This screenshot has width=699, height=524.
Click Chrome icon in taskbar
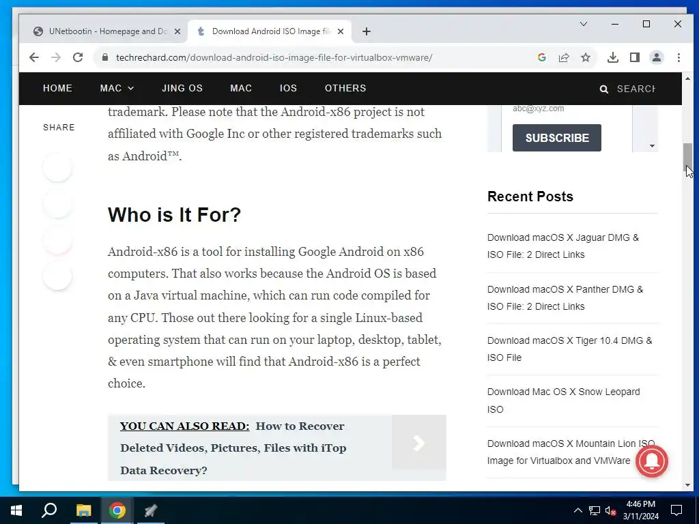(x=117, y=510)
